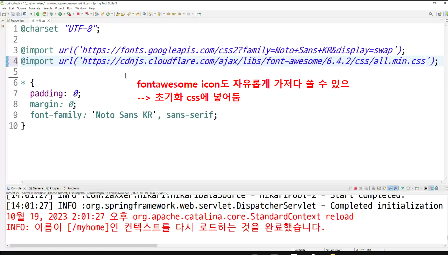The image size is (448, 255).
Task: Click the console settings gear icon
Action: coord(436,188)
